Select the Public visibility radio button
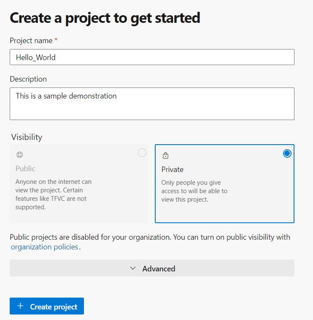 [142, 153]
